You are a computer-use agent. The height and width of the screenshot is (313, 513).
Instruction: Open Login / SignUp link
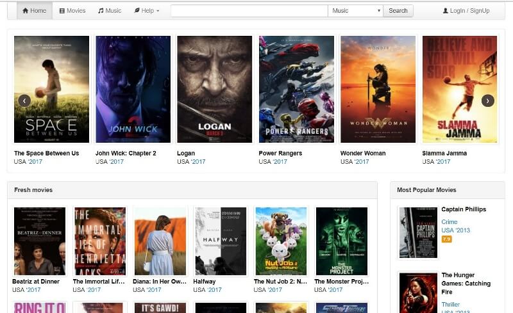coord(466,11)
